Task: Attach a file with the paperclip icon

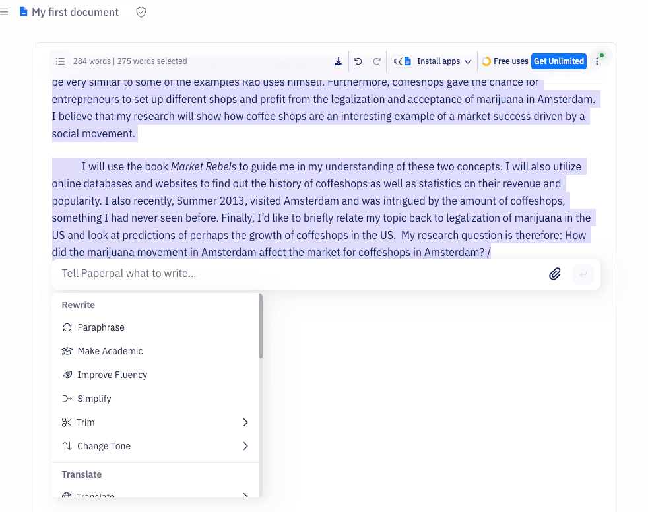Action: (x=555, y=273)
